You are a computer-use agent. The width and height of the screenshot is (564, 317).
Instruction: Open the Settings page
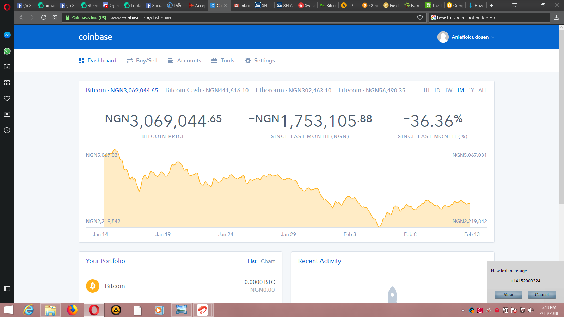tap(260, 61)
